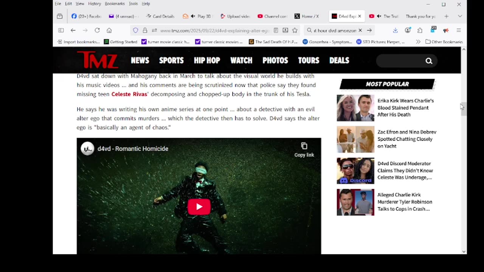
Task: Show more bookmarks chevron
Action: pyautogui.click(x=418, y=42)
